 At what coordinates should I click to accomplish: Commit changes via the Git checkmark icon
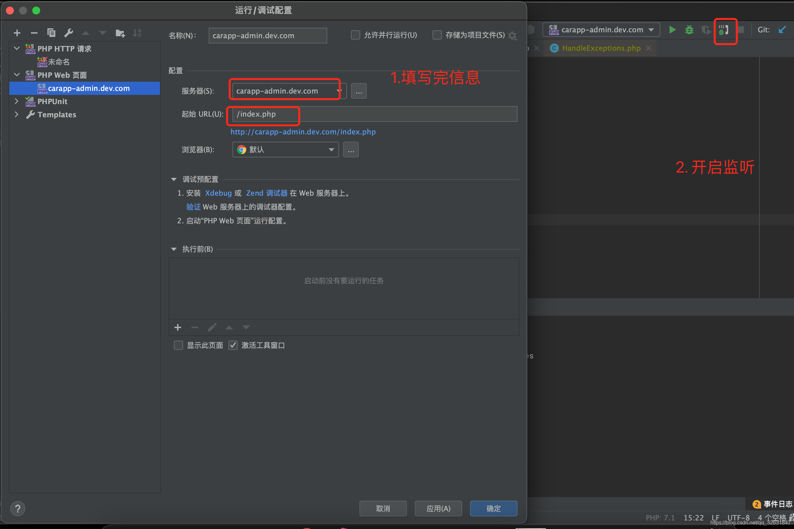[782, 30]
